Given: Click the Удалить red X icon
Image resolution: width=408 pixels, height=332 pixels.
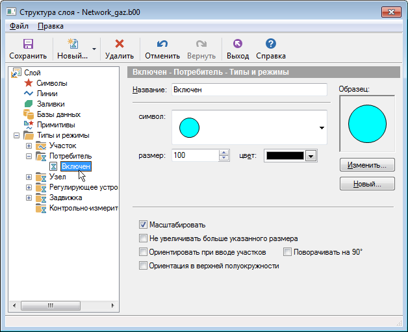Looking at the screenshot, I should (x=119, y=44).
